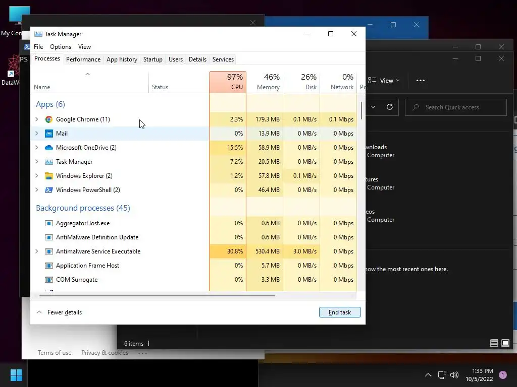
Task: Select Antimalware Service Executable 30.8% CPU cell
Action: click(x=228, y=251)
